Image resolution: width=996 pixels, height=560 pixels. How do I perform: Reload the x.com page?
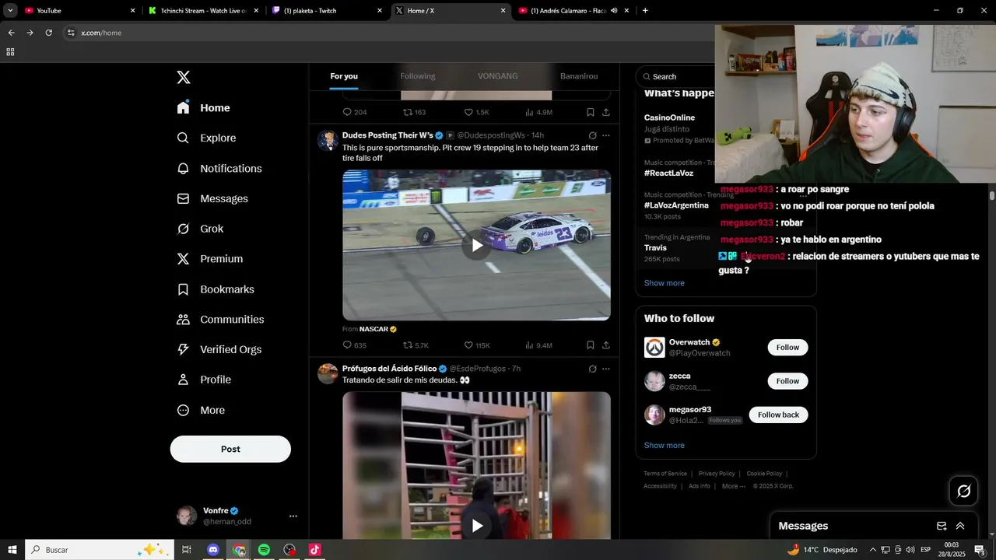48,33
